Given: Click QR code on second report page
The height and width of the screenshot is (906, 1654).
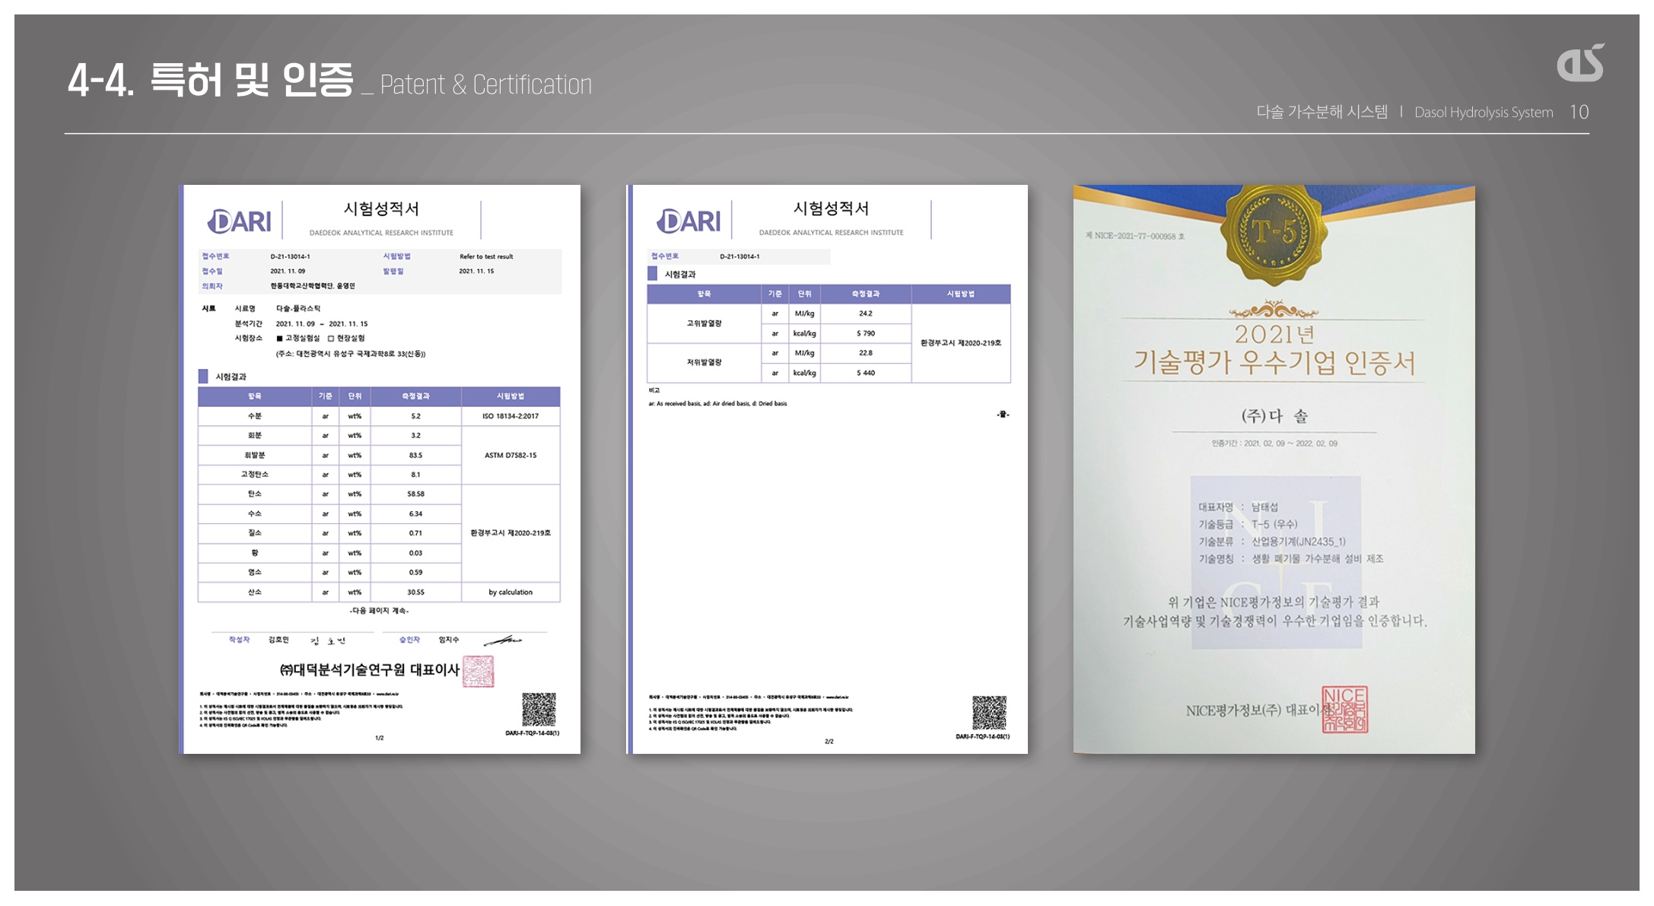Looking at the screenshot, I should tap(989, 713).
